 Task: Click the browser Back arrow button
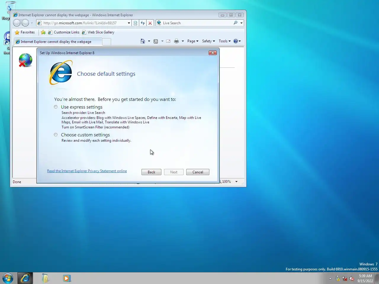pos(17,23)
